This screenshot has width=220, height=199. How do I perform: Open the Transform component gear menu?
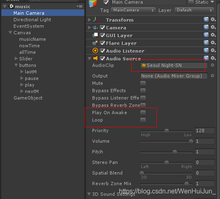click(213, 20)
